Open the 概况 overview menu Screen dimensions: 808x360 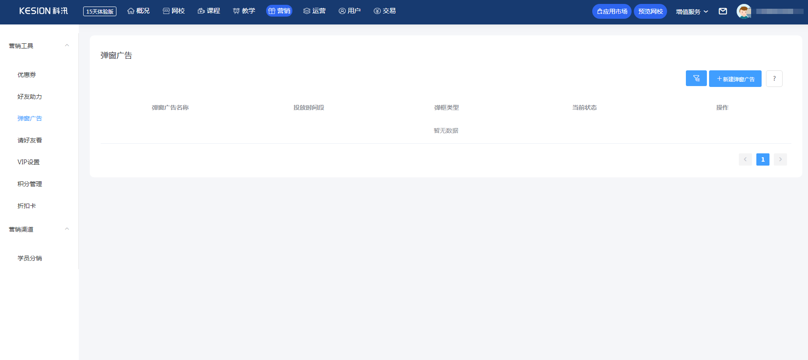point(138,11)
